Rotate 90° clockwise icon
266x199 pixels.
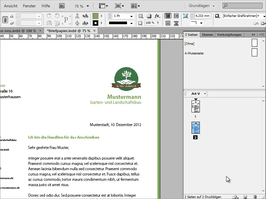(x=49, y=16)
